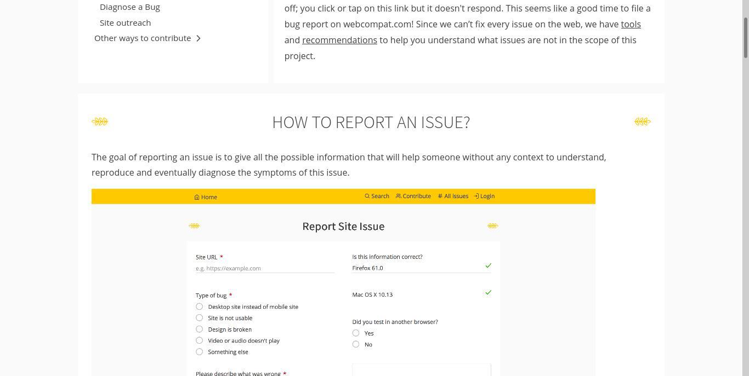Open the Other ways to contribute entry
The height and width of the screenshot is (376, 749).
tap(143, 38)
